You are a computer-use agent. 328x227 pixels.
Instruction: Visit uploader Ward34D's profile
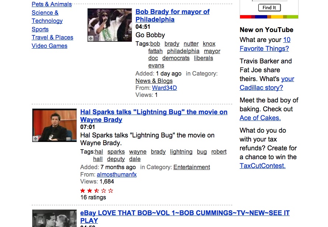tap(164, 88)
